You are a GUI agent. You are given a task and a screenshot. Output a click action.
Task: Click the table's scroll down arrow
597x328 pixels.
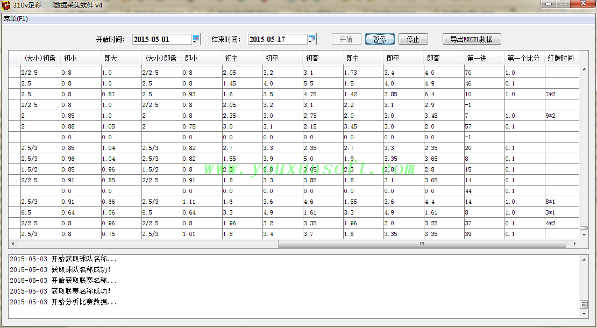(584, 235)
